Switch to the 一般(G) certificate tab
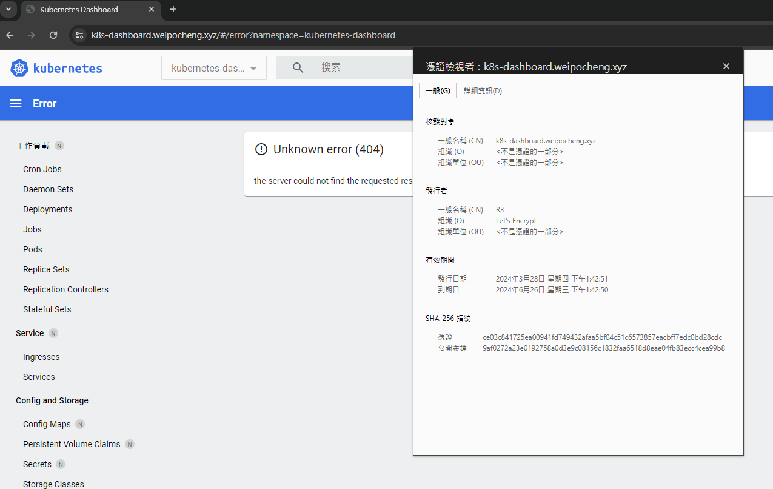 click(x=438, y=90)
